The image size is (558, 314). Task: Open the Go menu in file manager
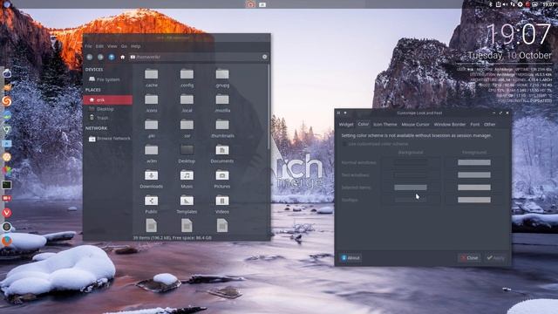124,46
